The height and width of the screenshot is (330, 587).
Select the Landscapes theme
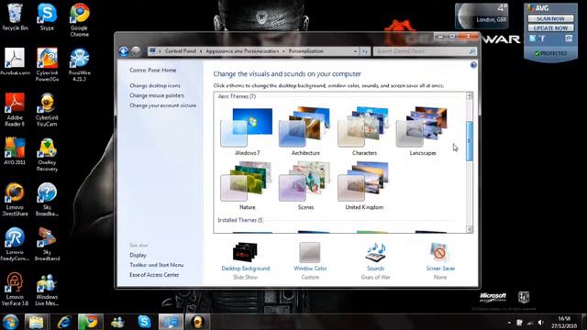[x=422, y=132]
